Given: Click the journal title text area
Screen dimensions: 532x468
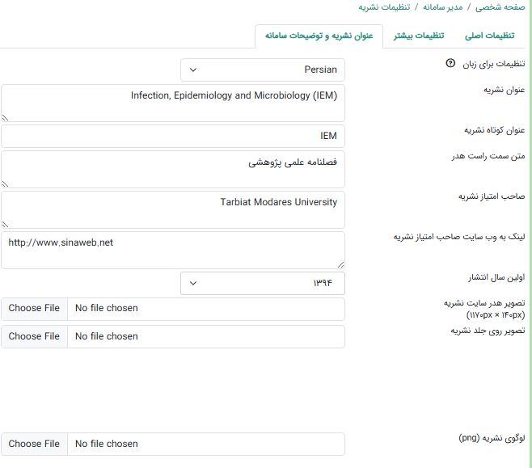Looking at the screenshot, I should pyautogui.click(x=173, y=103).
